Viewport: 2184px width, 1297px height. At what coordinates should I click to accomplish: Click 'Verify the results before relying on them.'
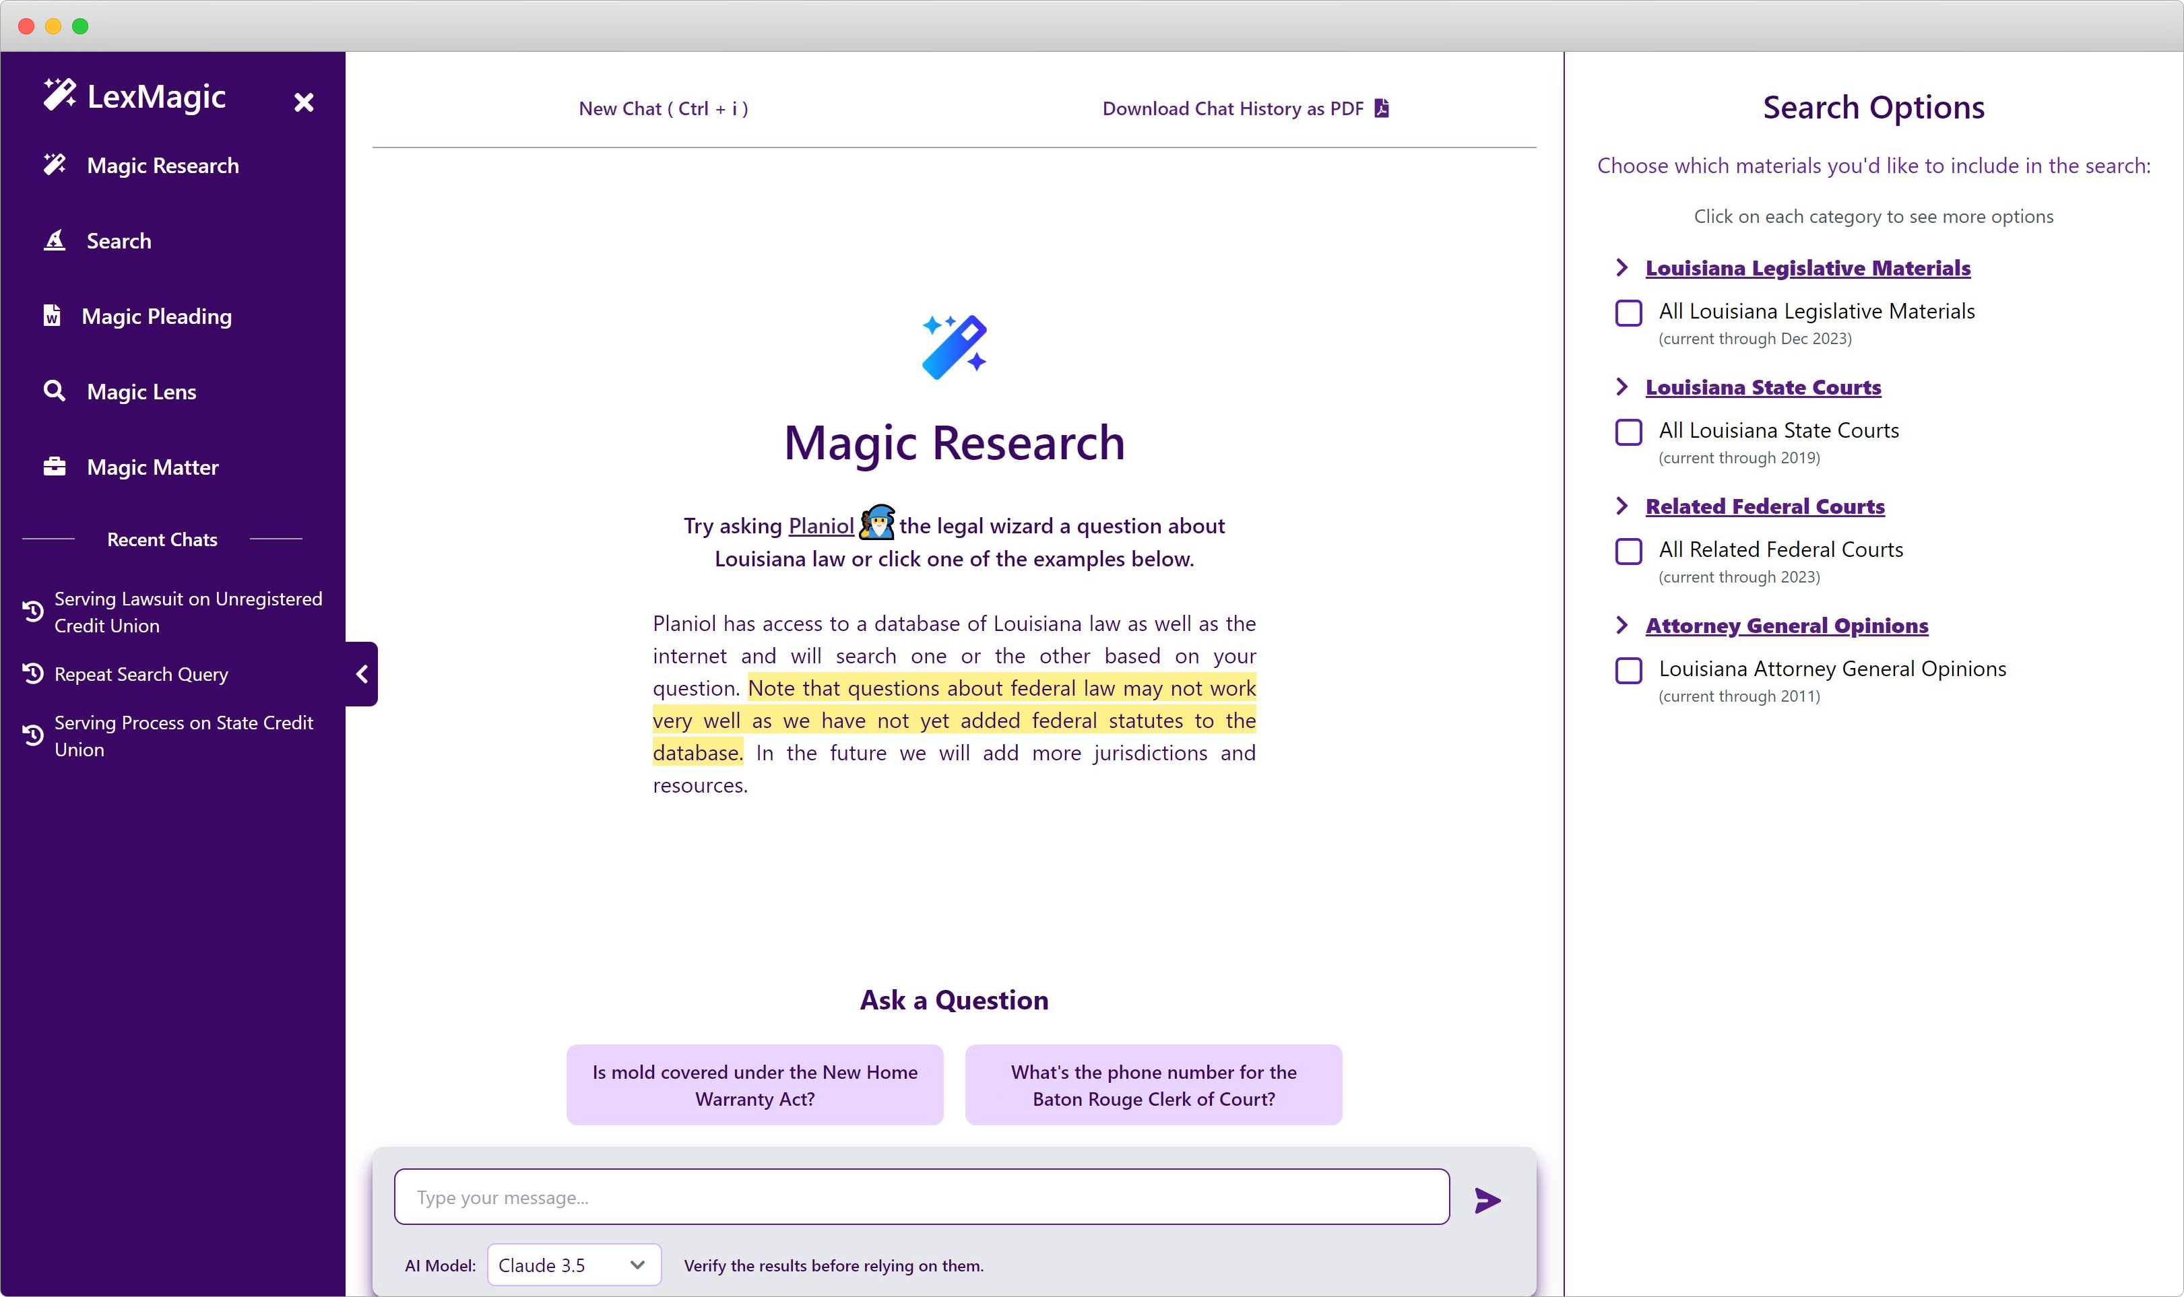click(x=833, y=1265)
